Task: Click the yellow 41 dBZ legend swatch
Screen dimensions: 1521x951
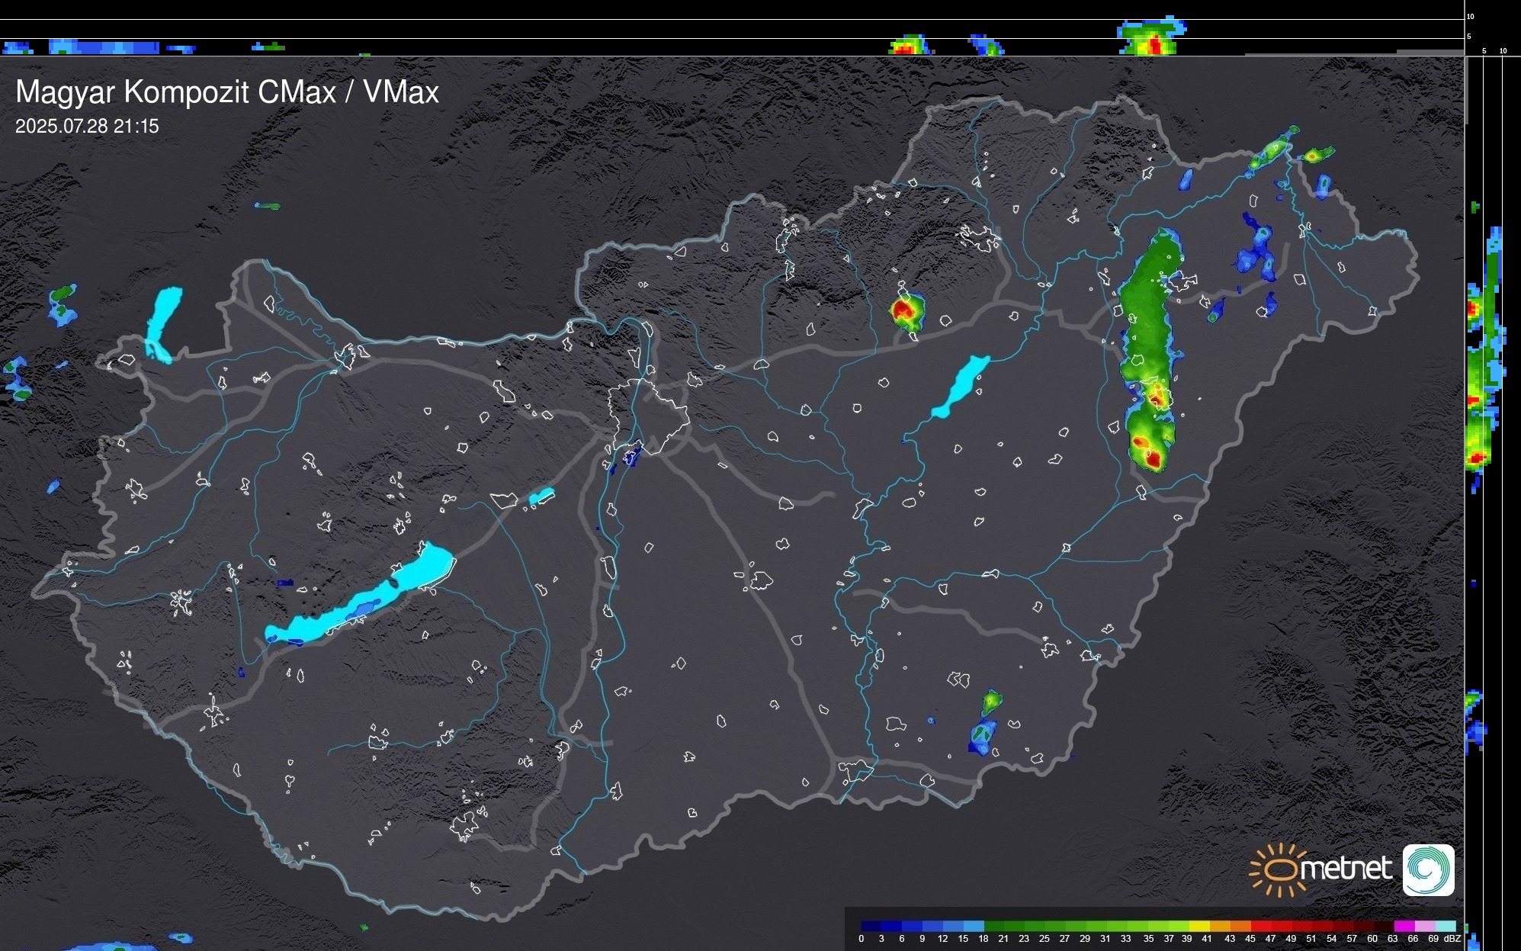Action: pyautogui.click(x=1199, y=926)
